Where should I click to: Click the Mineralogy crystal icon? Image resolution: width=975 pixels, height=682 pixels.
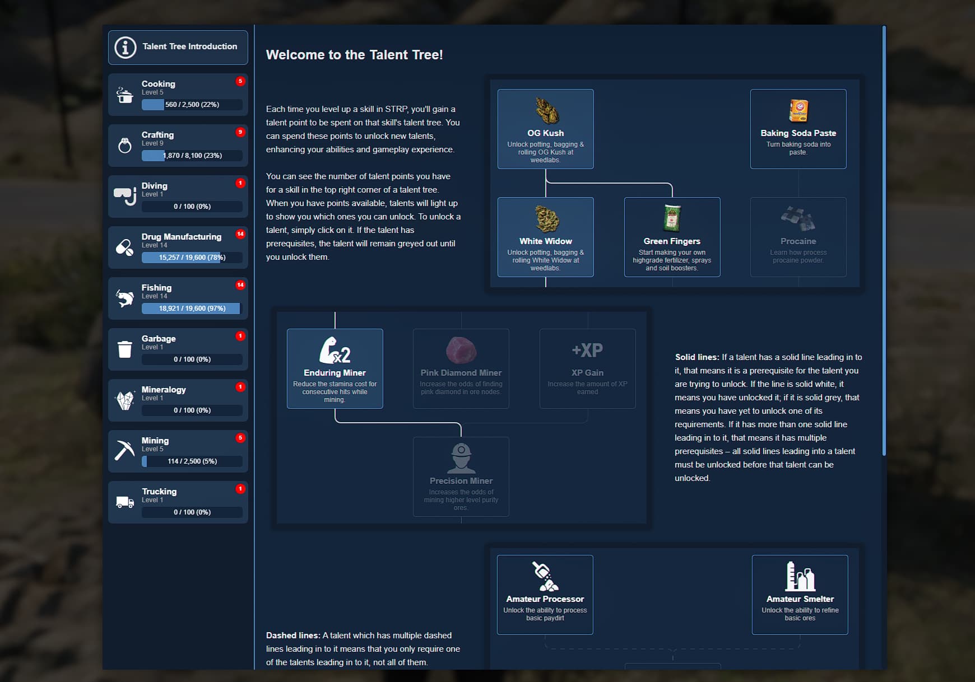click(124, 400)
